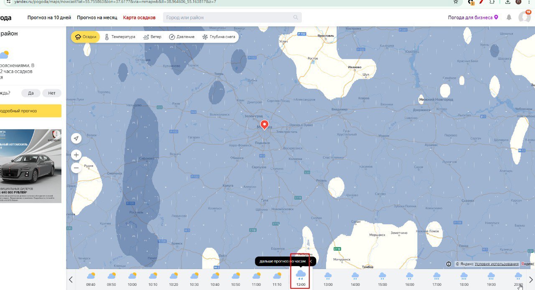535x290 pixels.
Task: Click the Рязань map label
Action: [x=321, y=180]
